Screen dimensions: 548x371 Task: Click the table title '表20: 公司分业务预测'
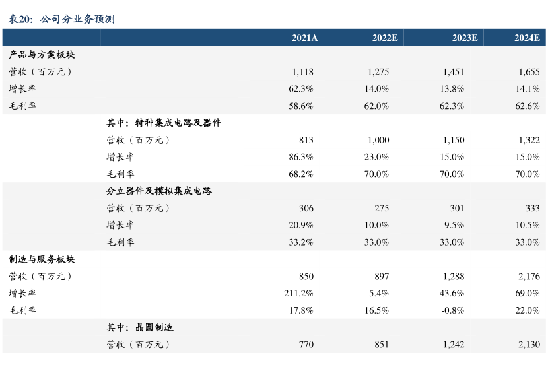point(61,19)
